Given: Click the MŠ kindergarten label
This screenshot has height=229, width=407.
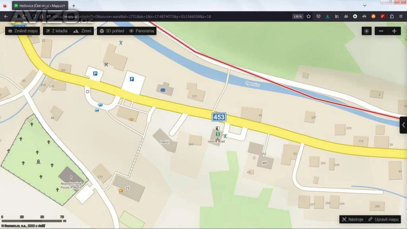Looking at the screenshot, I should click(x=264, y=163).
